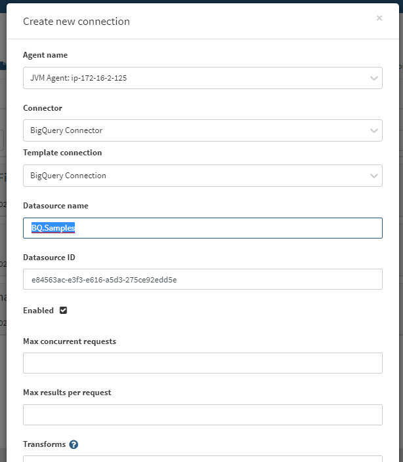
Task: Click the Max results per request label
Action: click(x=67, y=393)
